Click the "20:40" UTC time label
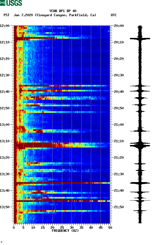Viewport: 152px width, 245px height. 119,92
